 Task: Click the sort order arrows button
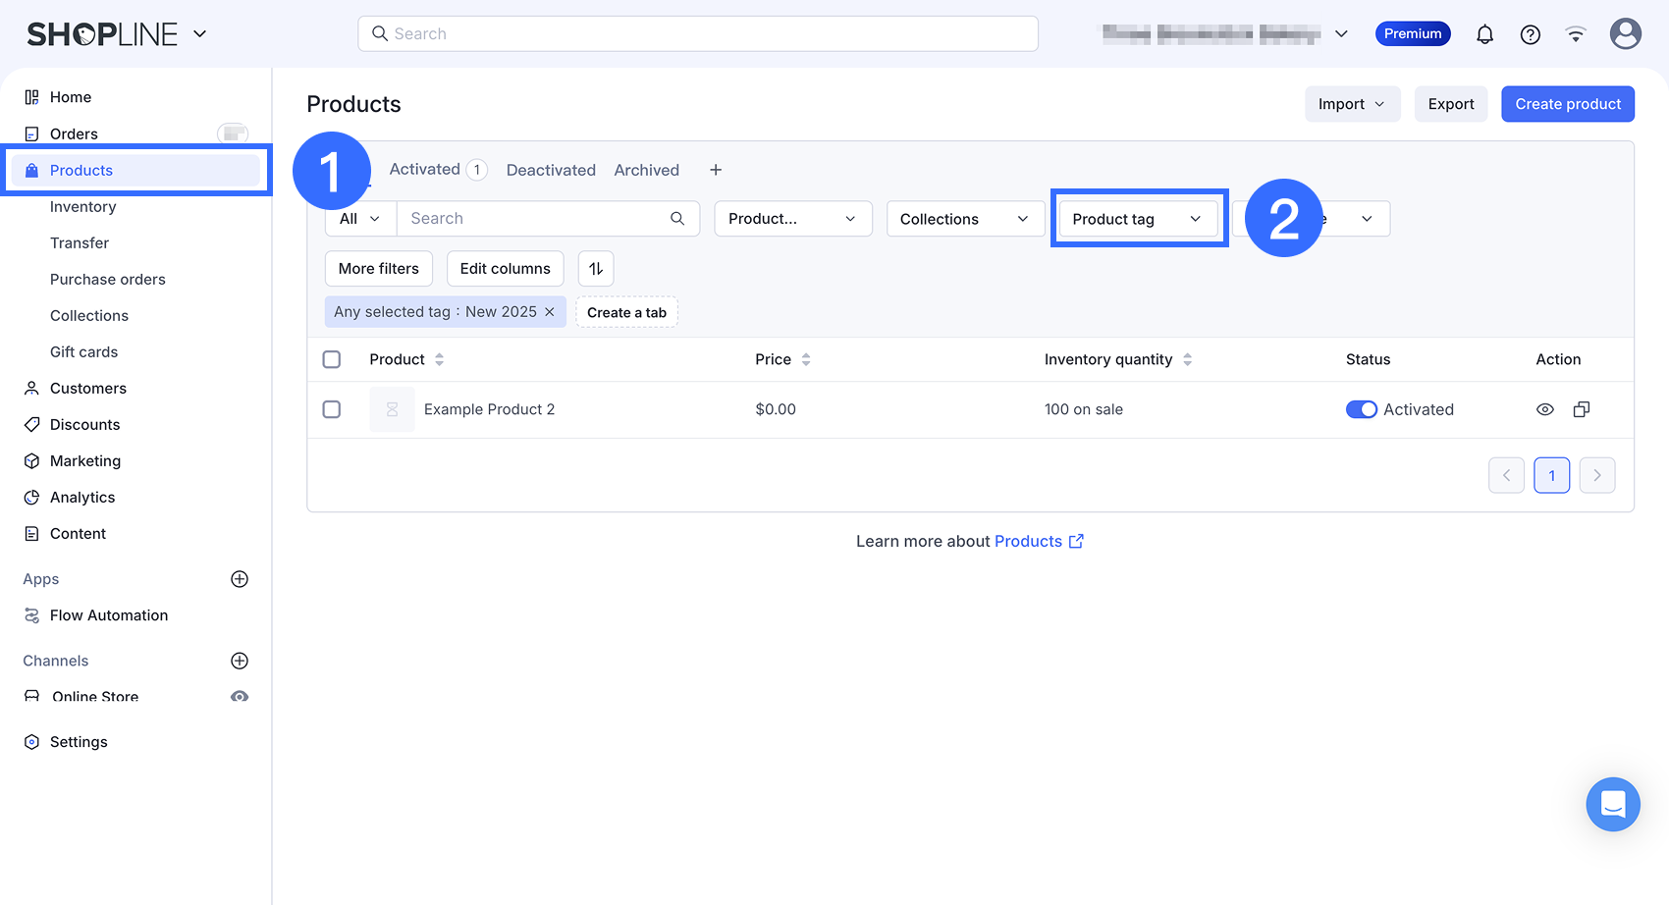(596, 269)
